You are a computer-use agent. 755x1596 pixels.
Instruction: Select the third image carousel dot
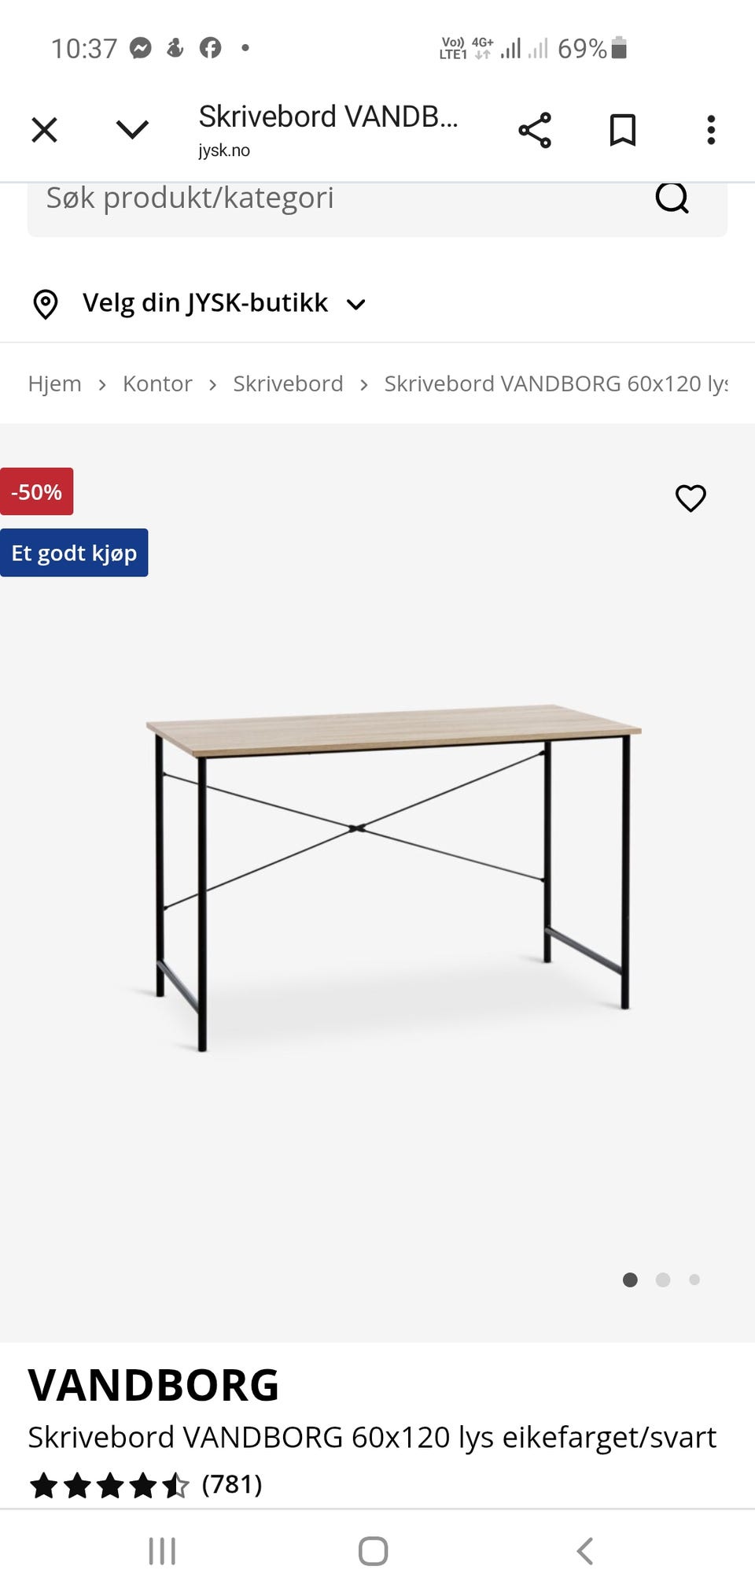pyautogui.click(x=694, y=1279)
